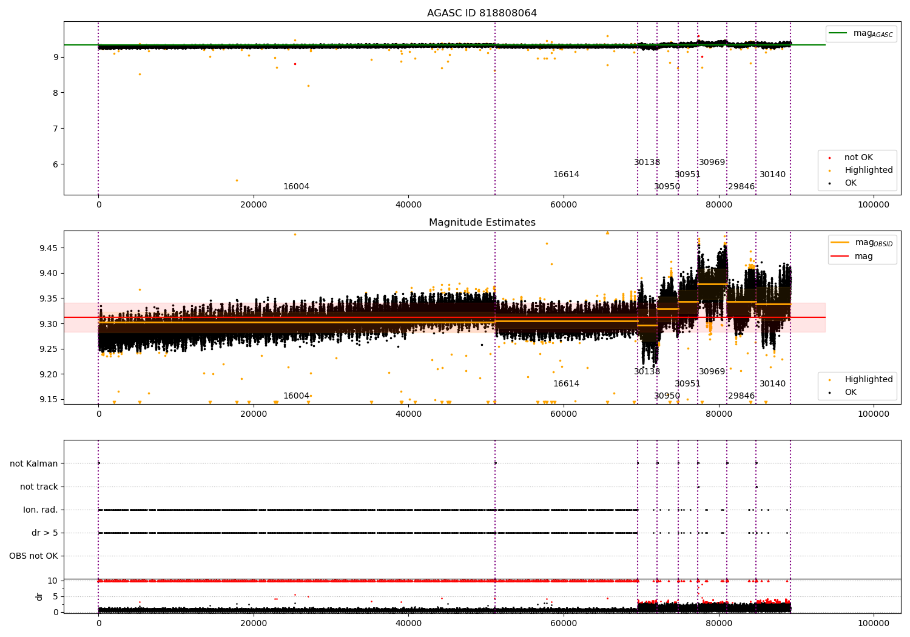Click the 'dr > 5' y-axis label
Screen dimensions: 910x637
click(44, 533)
